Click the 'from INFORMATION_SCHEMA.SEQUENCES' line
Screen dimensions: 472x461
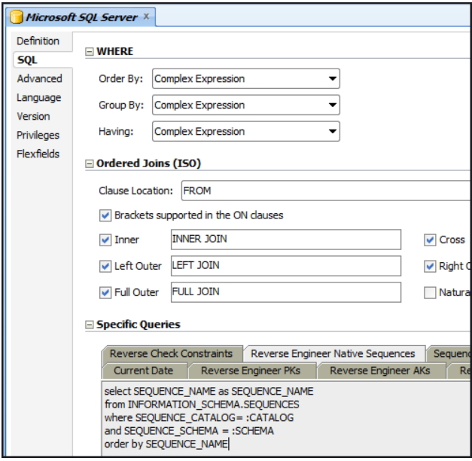click(x=202, y=405)
